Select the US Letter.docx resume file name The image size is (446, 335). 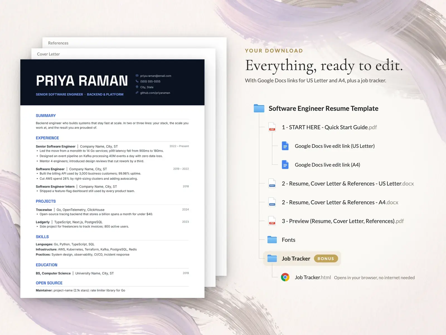[x=348, y=184]
